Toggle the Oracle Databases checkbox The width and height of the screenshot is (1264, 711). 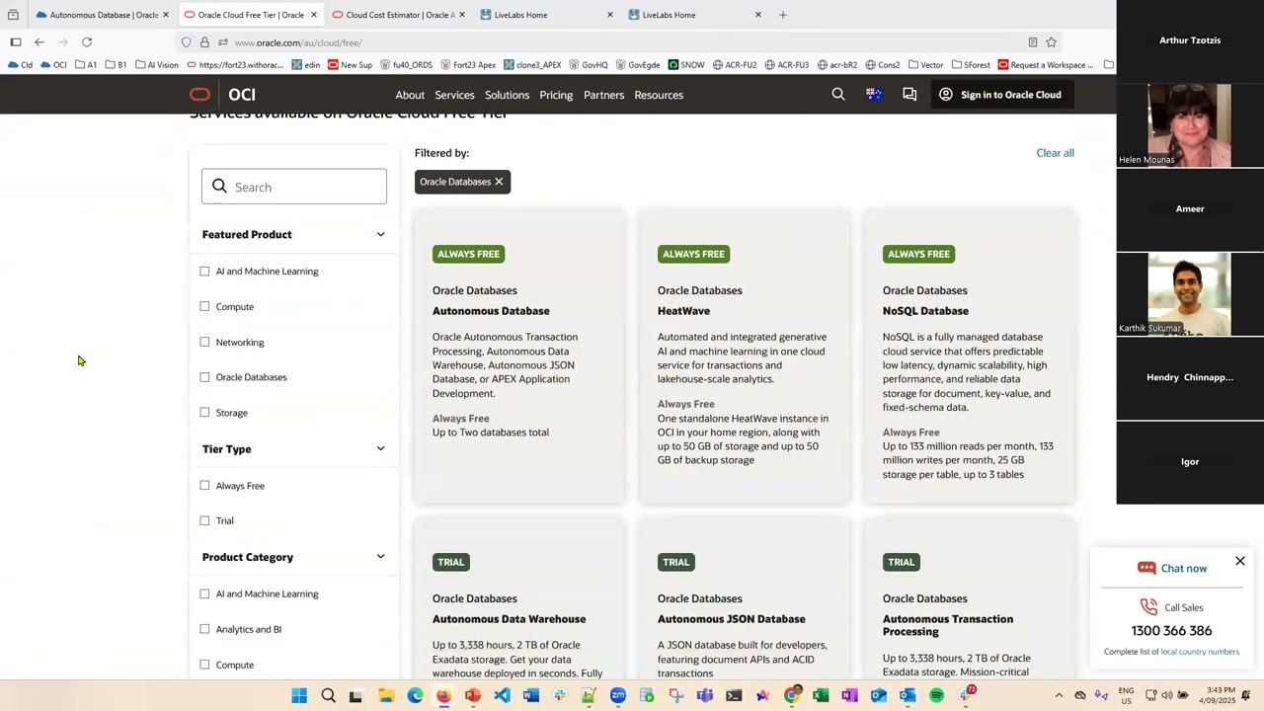(x=204, y=377)
